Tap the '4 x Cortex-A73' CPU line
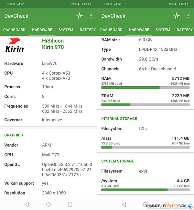This screenshot has height=210, width=194. (56, 78)
